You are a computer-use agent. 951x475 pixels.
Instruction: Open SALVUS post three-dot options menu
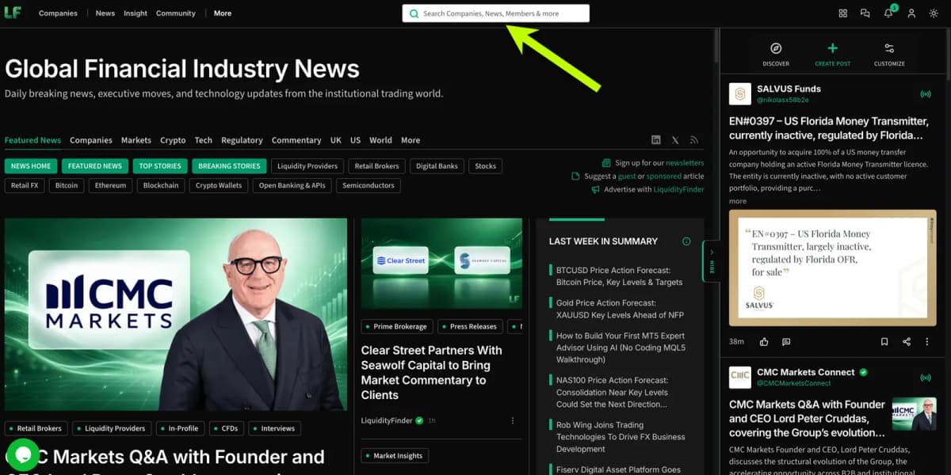[927, 342]
